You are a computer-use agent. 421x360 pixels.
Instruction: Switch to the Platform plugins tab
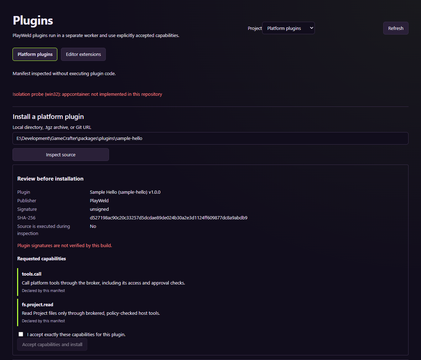(x=35, y=54)
